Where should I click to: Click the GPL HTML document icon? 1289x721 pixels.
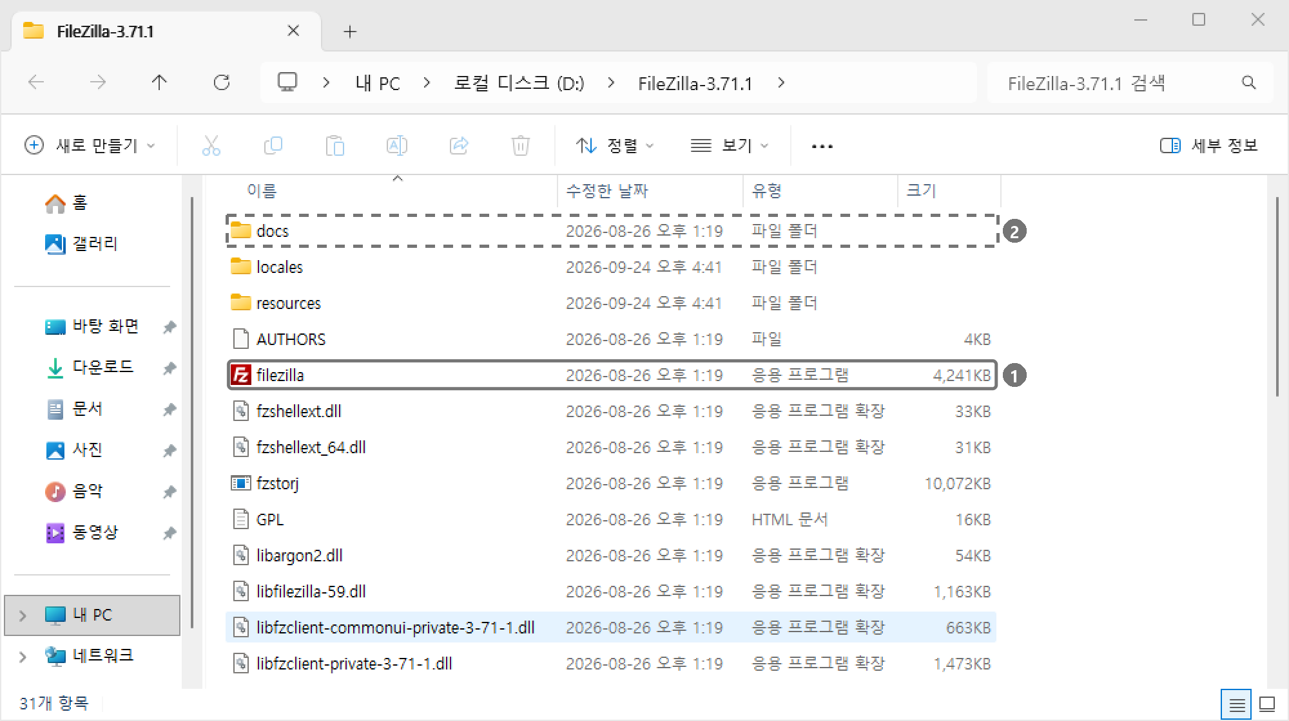pyautogui.click(x=240, y=520)
